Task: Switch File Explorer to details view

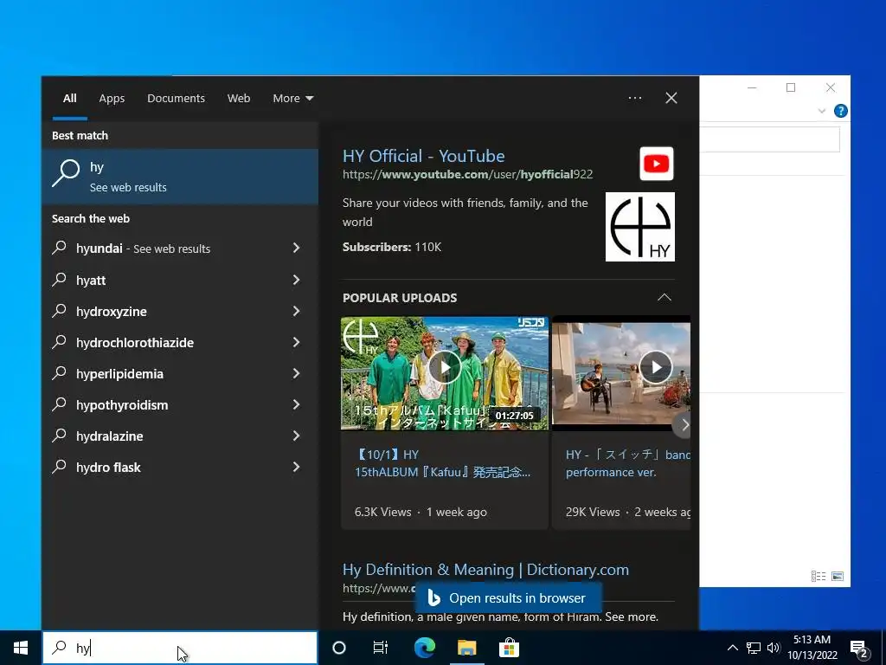Action: [819, 576]
